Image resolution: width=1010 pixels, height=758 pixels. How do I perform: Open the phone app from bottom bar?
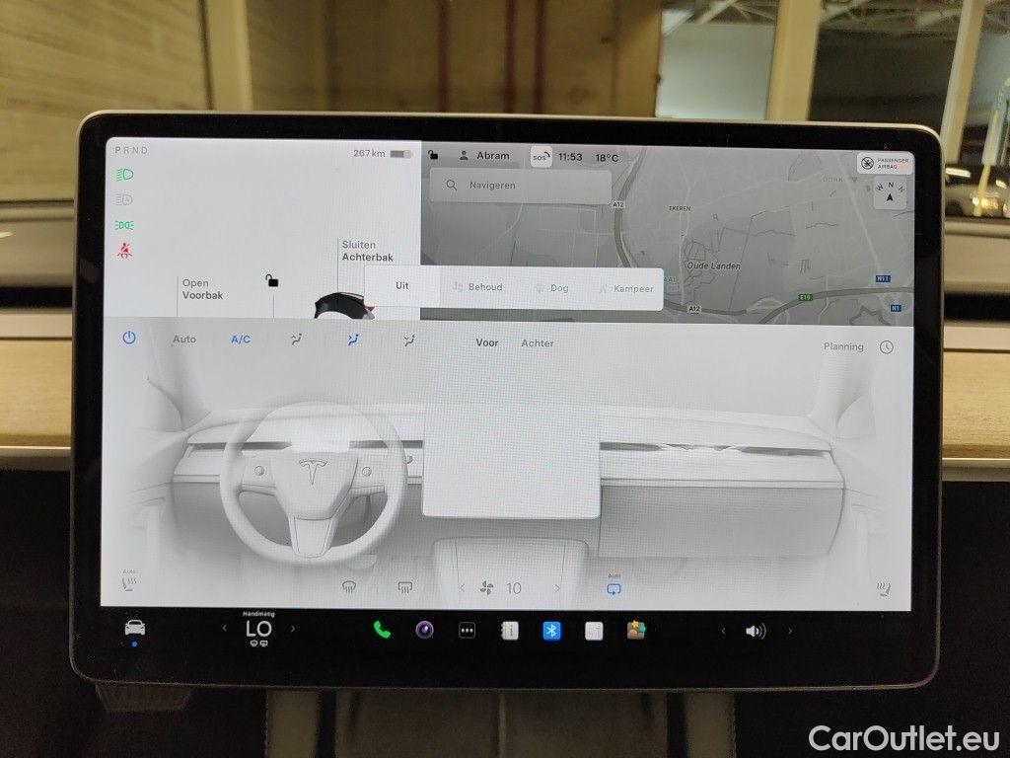pyautogui.click(x=380, y=629)
